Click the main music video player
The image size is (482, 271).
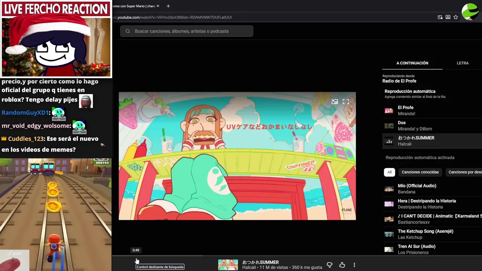pos(237,156)
